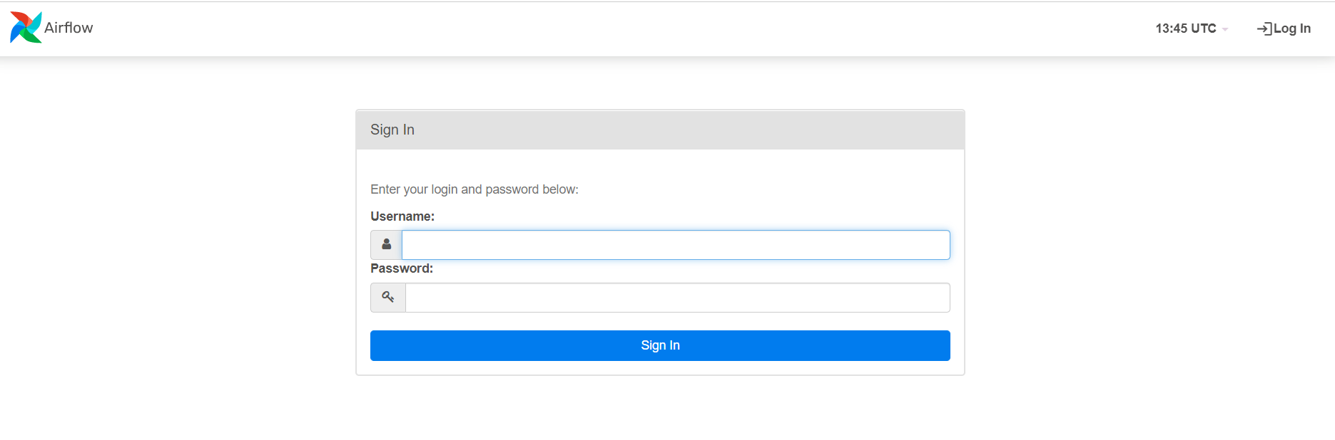Screen dimensions: 1335x440
Task: Click the Password label
Action: point(402,268)
